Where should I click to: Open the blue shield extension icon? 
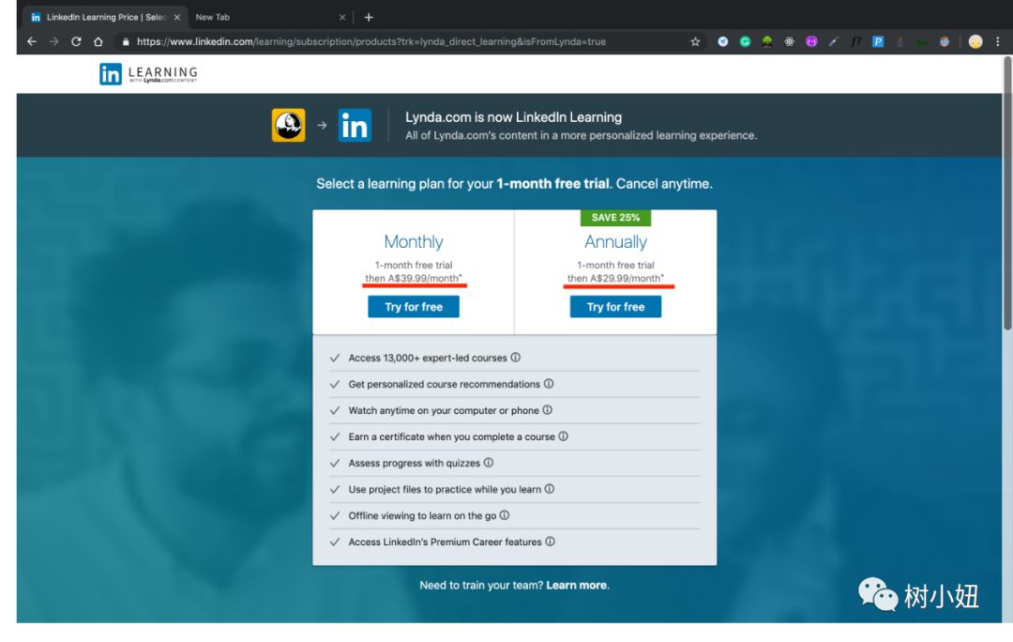pyautogui.click(x=723, y=41)
